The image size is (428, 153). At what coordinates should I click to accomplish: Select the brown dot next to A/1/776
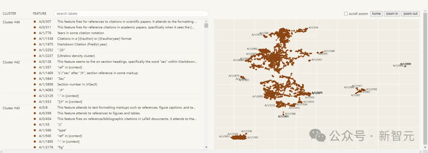click(34, 33)
